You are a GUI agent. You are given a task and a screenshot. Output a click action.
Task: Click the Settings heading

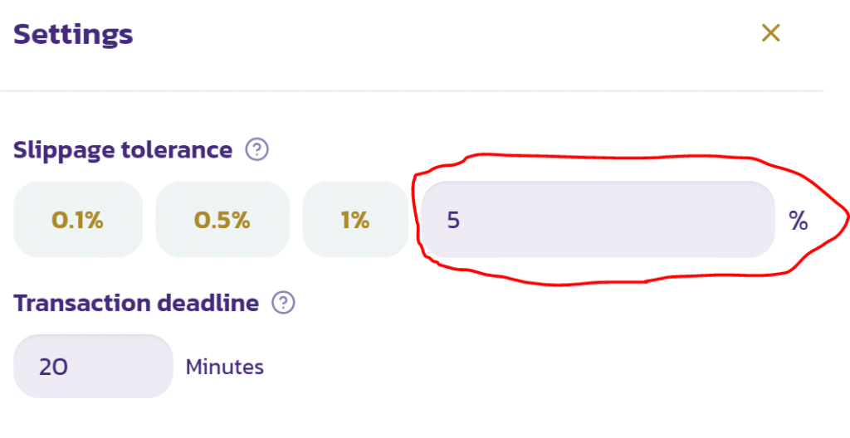[73, 34]
